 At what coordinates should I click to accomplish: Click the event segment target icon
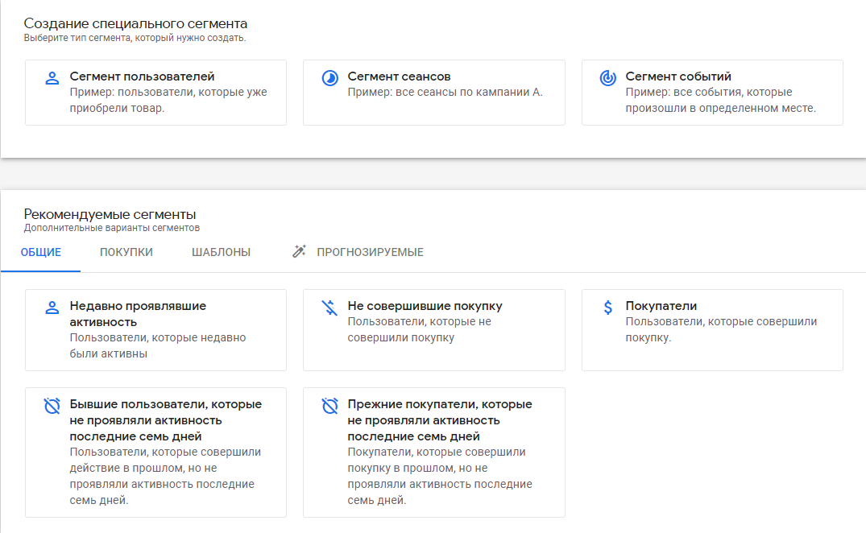607,78
